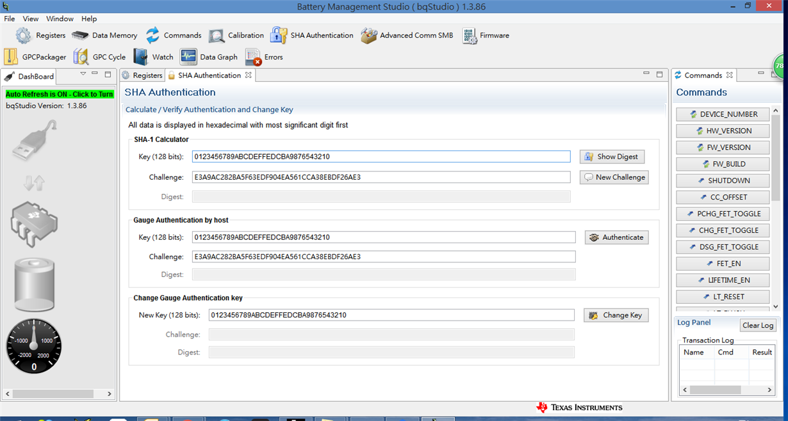Viewport: 788px width, 421px height.
Task: Open the DashBoard view menu arrow
Action: tap(83, 74)
